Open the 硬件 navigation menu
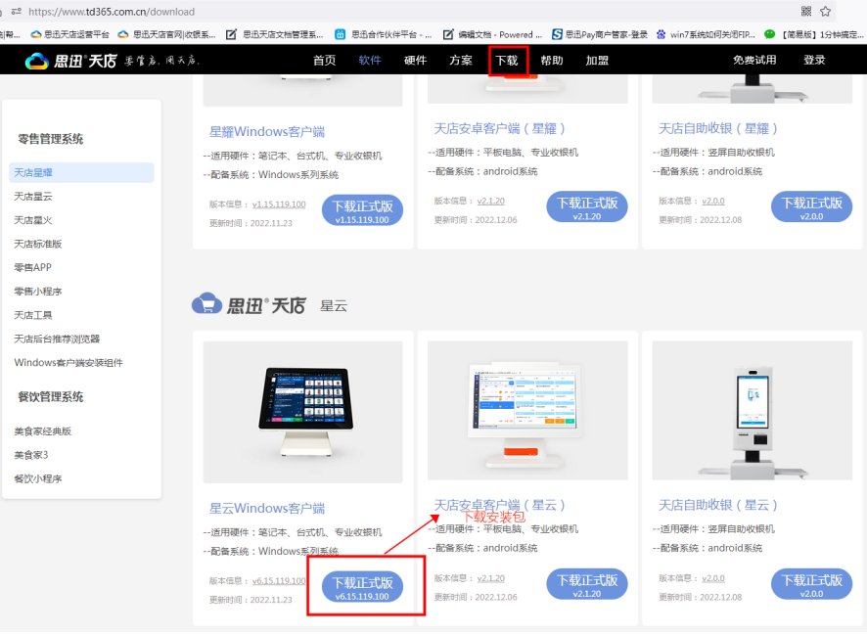867x634 pixels. pos(415,61)
